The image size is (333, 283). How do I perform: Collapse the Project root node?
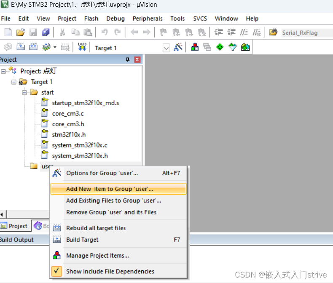click(x=3, y=71)
